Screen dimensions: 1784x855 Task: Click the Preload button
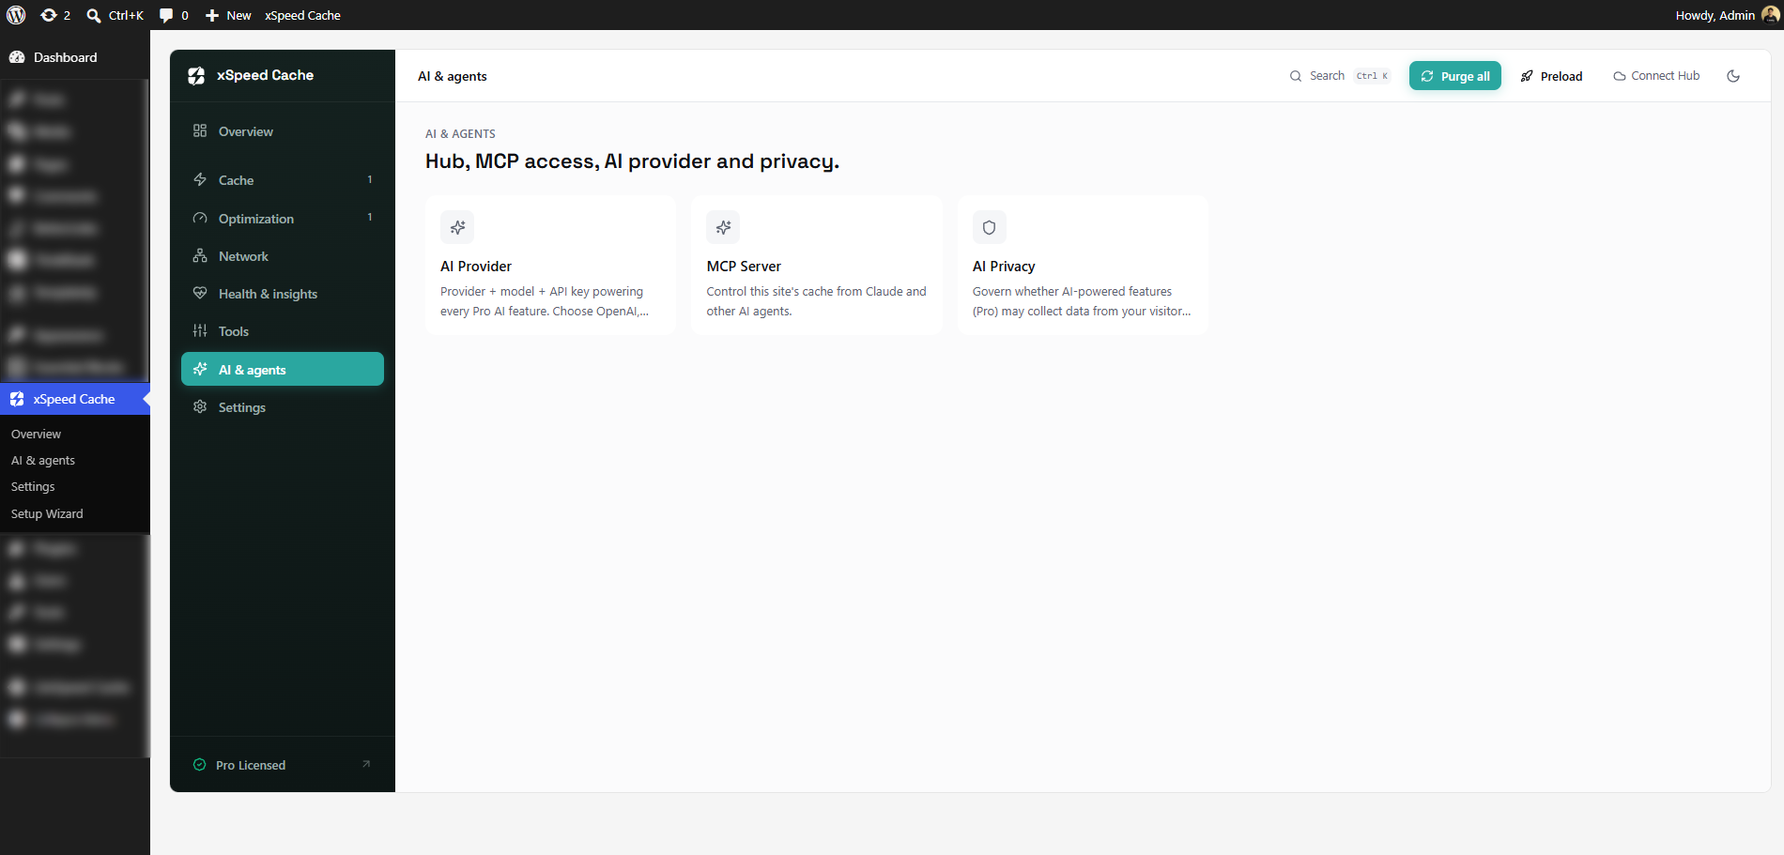coord(1552,76)
